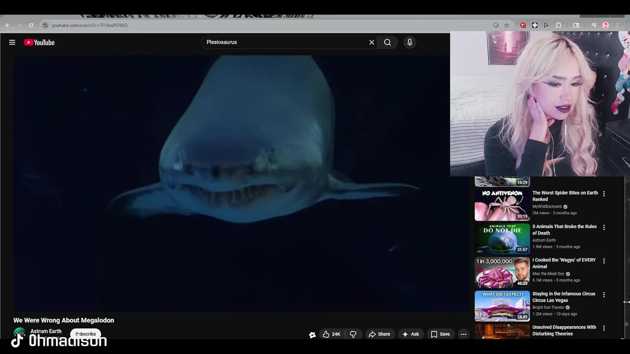Viewport: 630px width, 354px height.
Task: Subscribe to Astrum Earth
Action: point(86,334)
